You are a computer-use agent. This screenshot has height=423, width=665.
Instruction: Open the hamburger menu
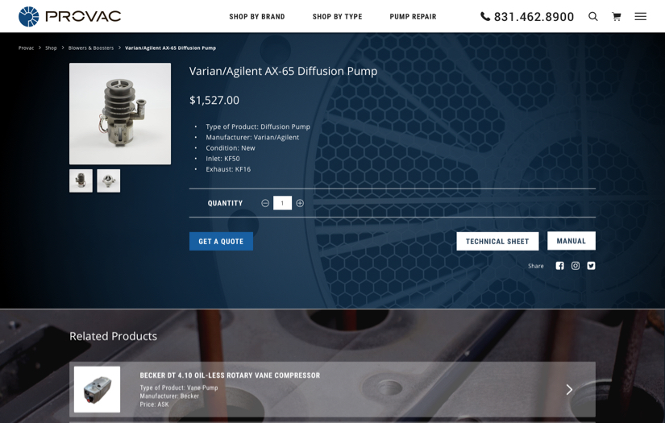640,17
